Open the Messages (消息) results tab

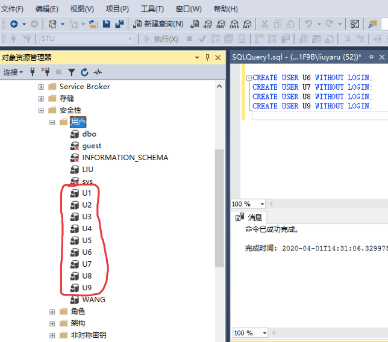click(249, 217)
